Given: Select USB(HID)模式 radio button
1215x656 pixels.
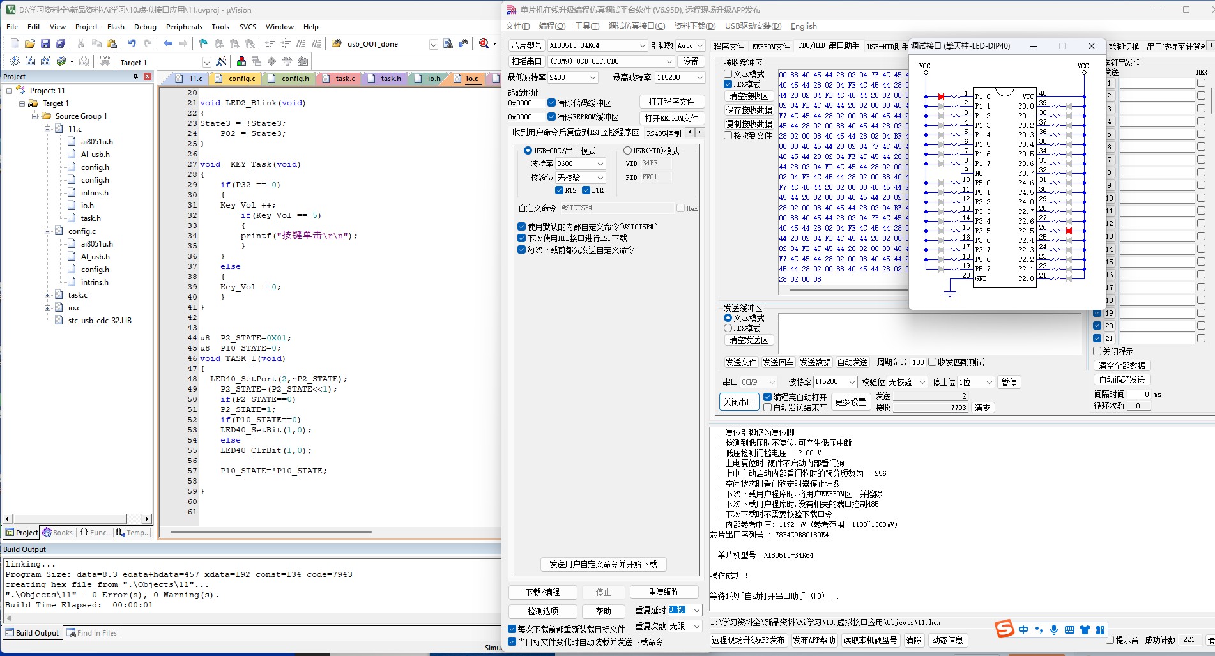Looking at the screenshot, I should [627, 151].
